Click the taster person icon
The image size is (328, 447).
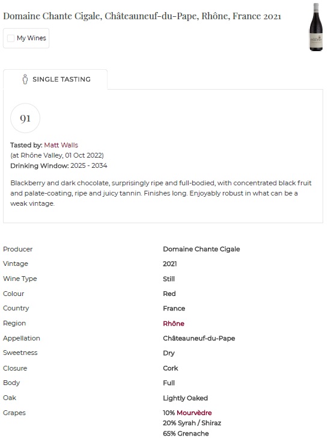coord(25,79)
